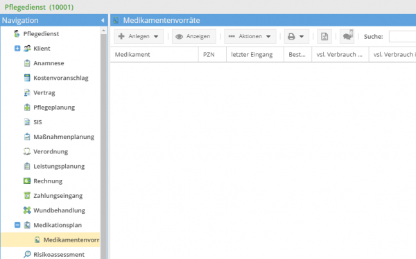Click the Pflegedienst icon in navigation tree
Viewport: 416px width, 259px height.
[x=17, y=34]
